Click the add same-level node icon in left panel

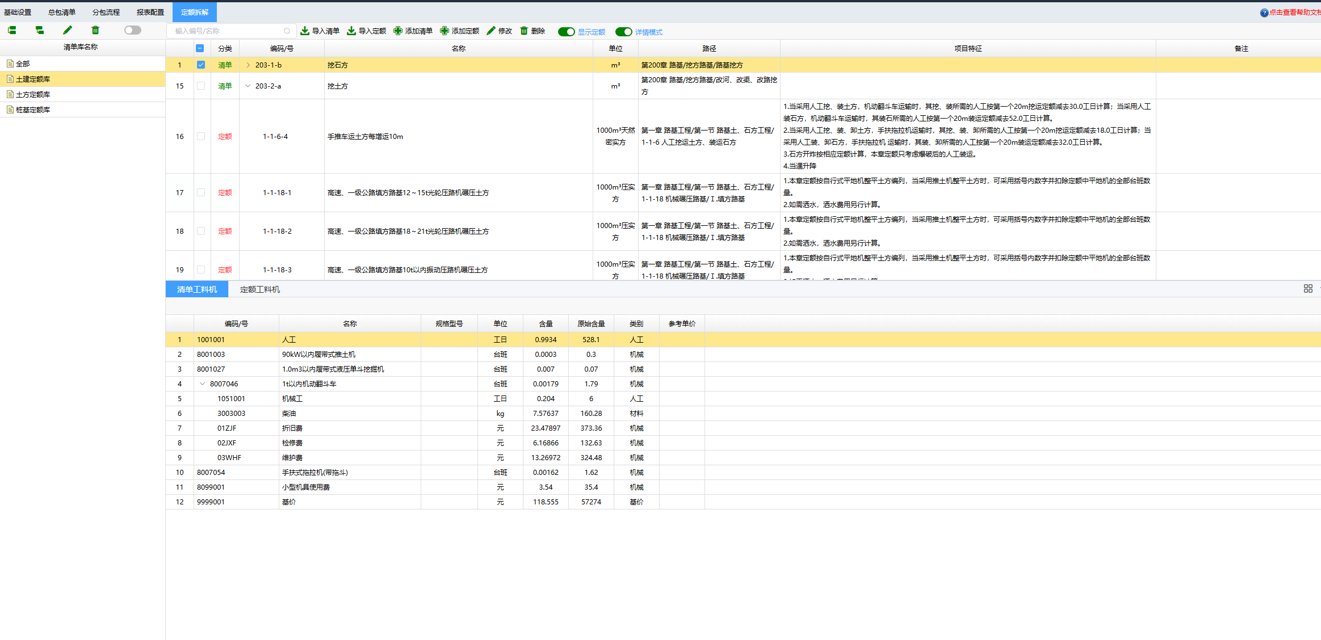coord(12,30)
